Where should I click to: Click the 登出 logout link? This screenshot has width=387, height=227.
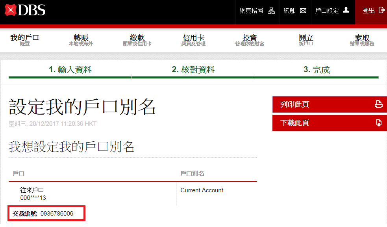(x=368, y=11)
